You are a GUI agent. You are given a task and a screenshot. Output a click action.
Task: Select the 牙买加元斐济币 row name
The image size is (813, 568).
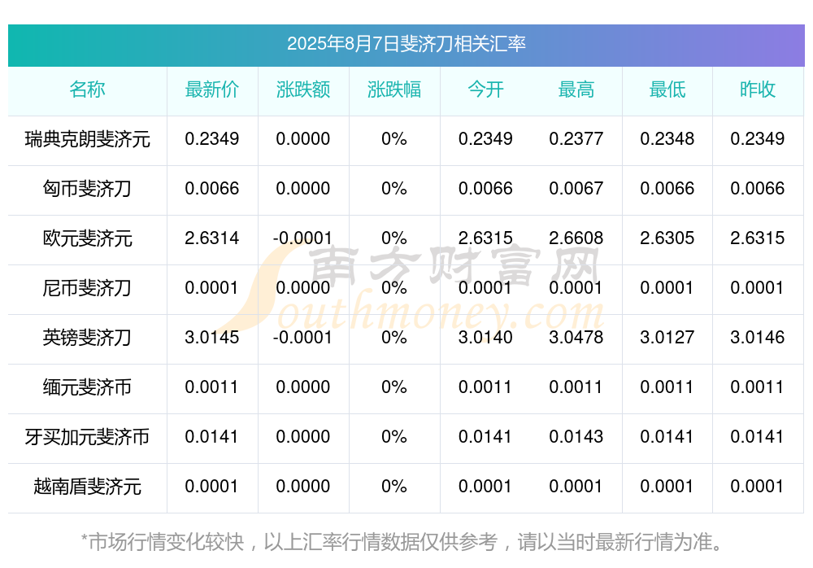pyautogui.click(x=87, y=437)
